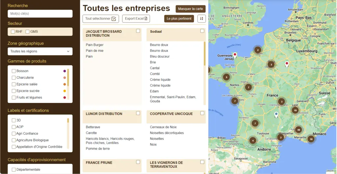Open the Lyon map cluster marker

(x=295, y=110)
